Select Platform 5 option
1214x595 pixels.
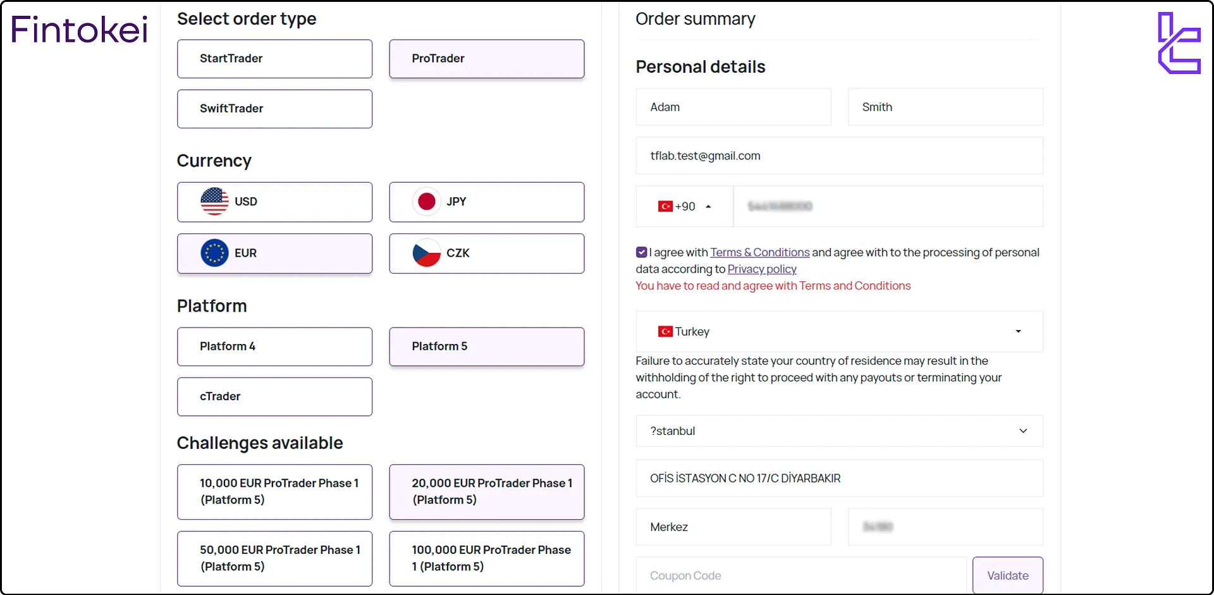tap(487, 347)
